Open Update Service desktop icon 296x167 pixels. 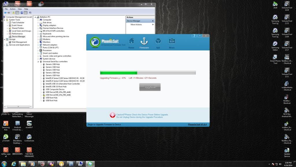pyautogui.click(x=287, y=153)
